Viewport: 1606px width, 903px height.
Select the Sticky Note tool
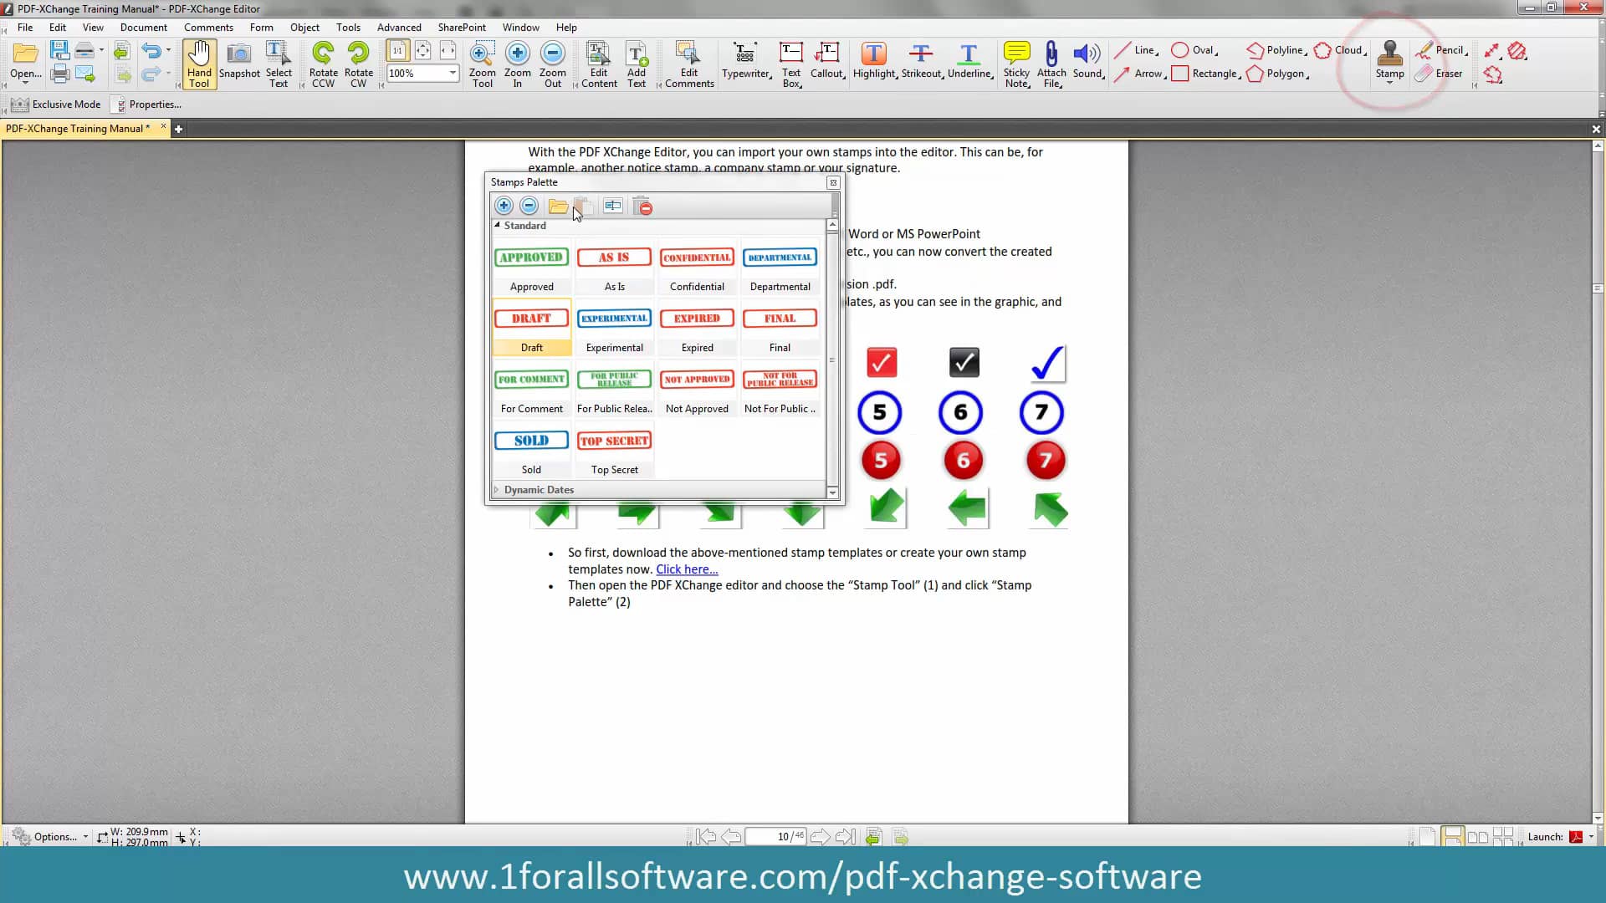coord(1016,64)
